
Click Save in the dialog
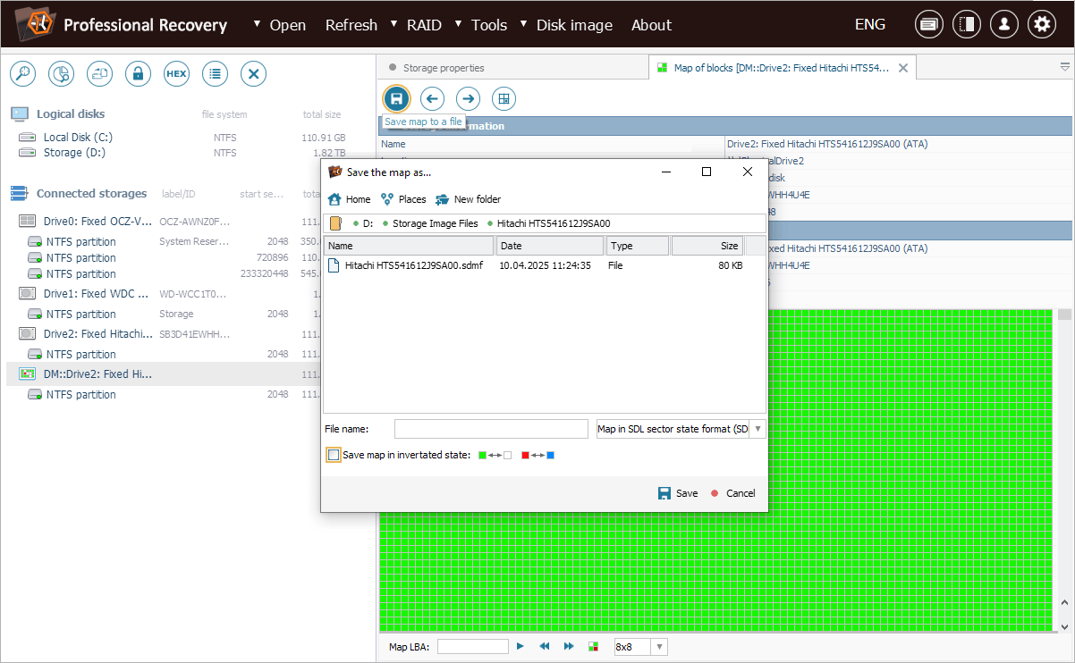[678, 493]
